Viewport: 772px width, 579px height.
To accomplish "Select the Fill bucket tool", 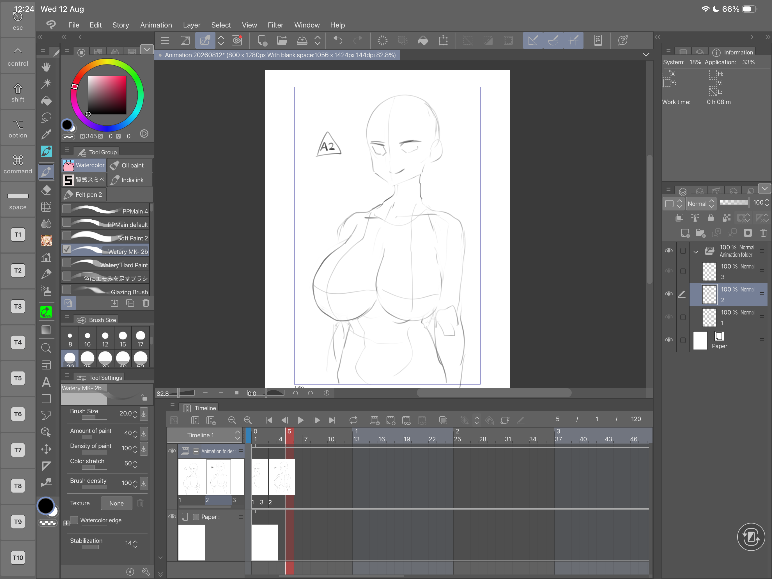I will point(46,101).
